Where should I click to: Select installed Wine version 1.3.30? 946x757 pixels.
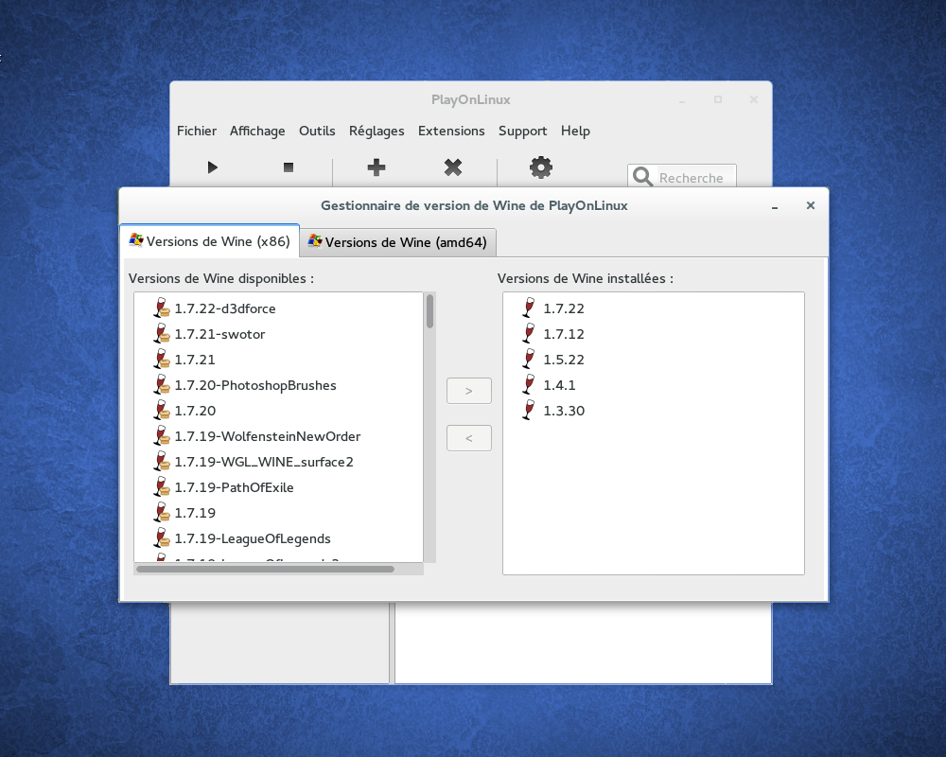pyautogui.click(x=654, y=411)
